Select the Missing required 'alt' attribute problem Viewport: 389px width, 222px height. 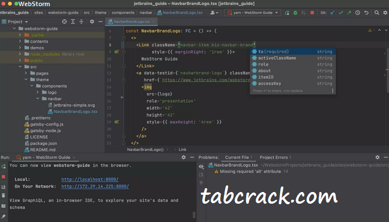(x=251, y=171)
